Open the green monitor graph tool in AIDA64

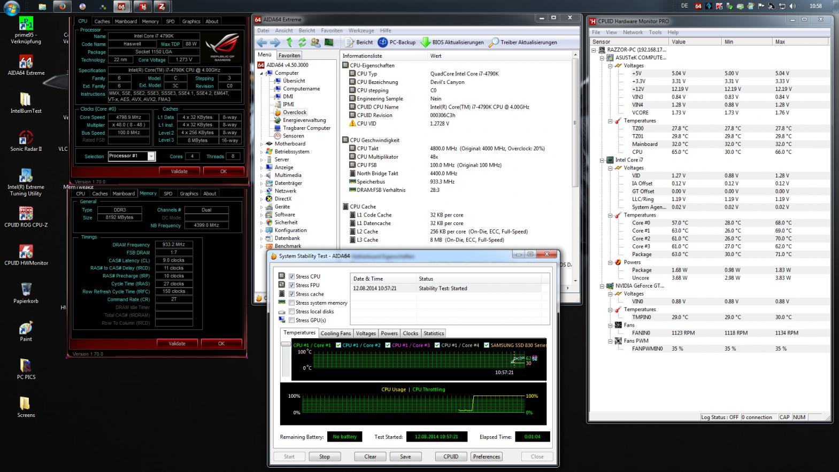[329, 42]
